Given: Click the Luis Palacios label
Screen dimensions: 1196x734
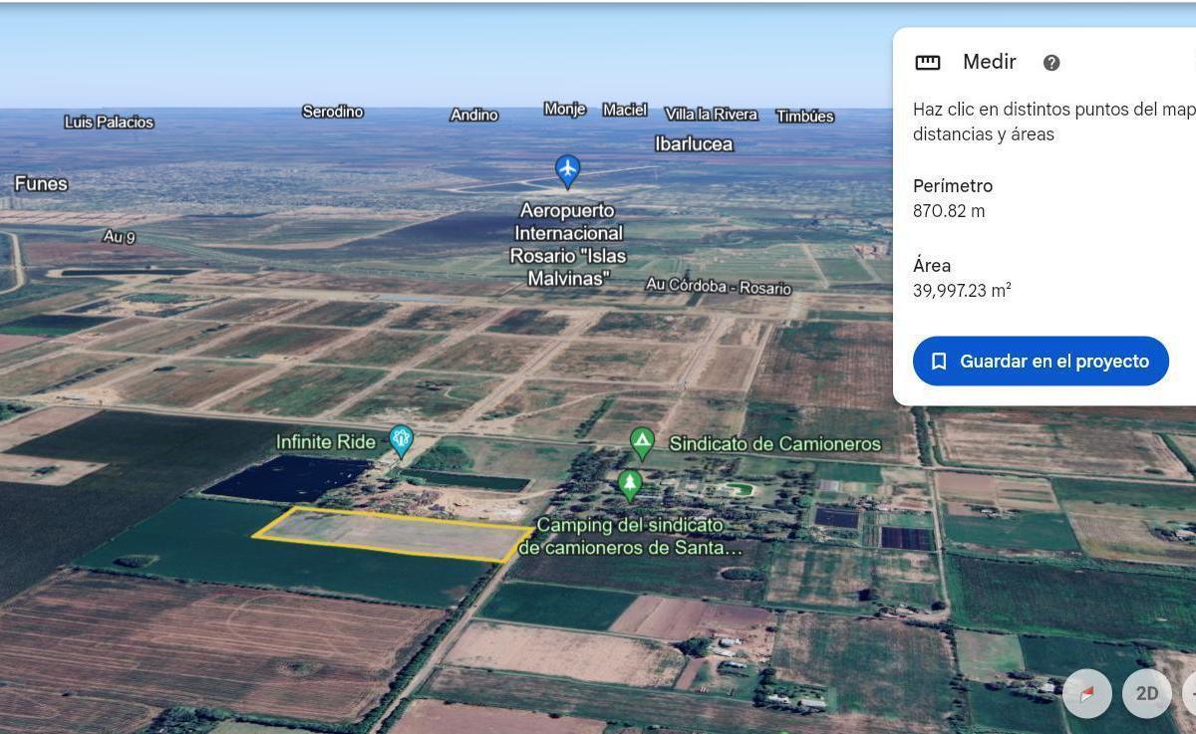Looking at the screenshot, I should (109, 122).
